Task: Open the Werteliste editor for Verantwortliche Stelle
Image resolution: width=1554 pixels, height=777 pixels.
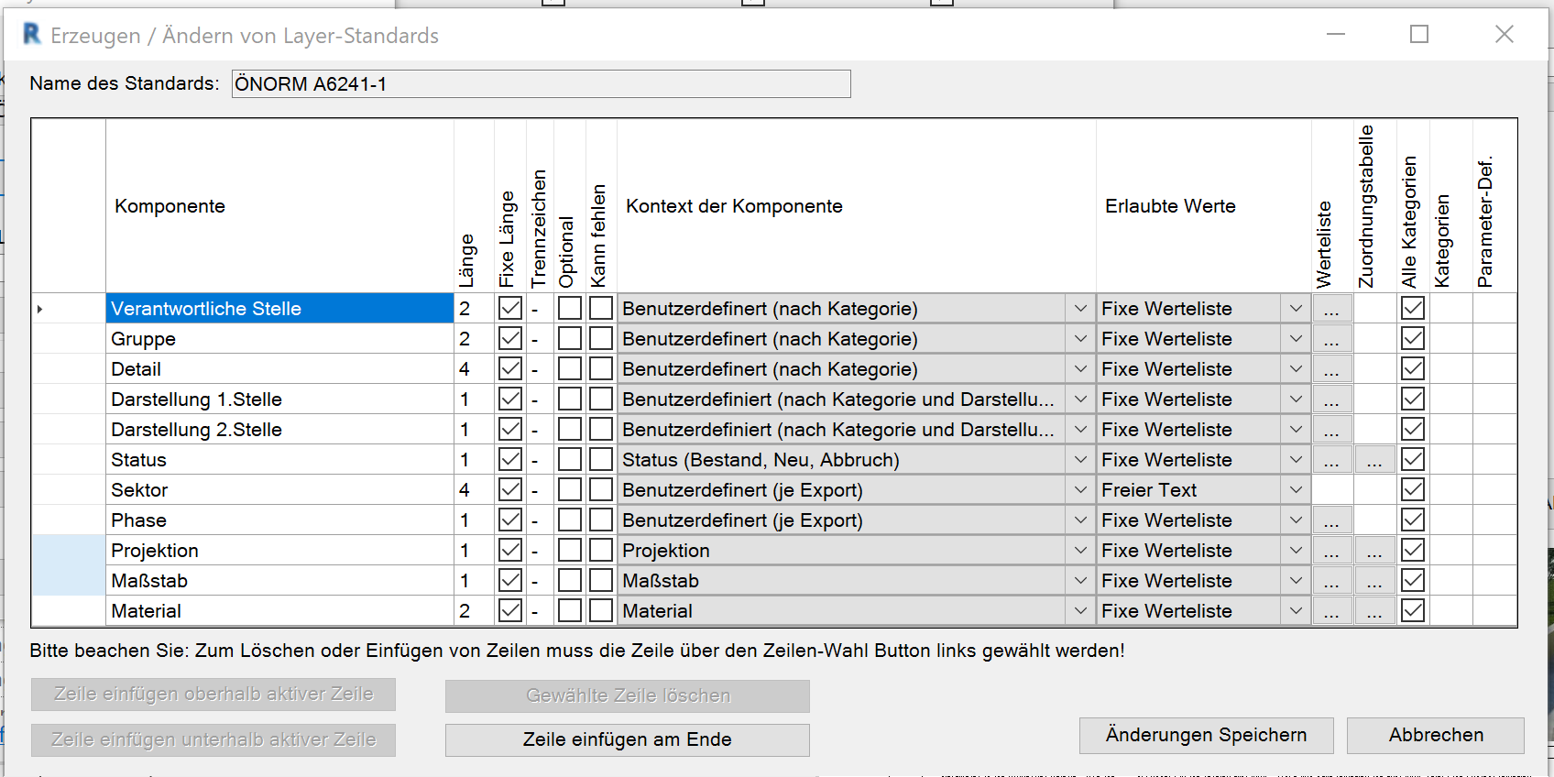Action: point(1331,309)
